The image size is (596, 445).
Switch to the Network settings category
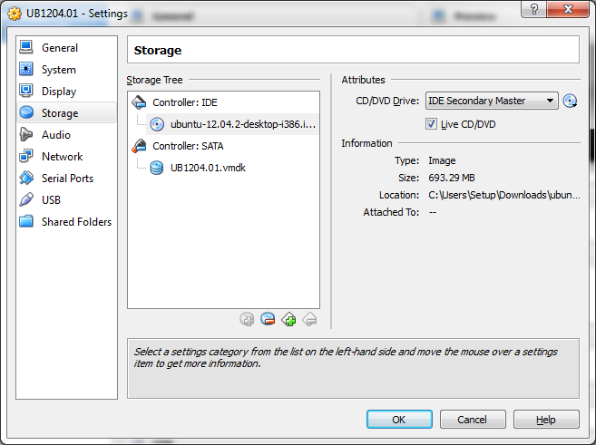coord(62,157)
